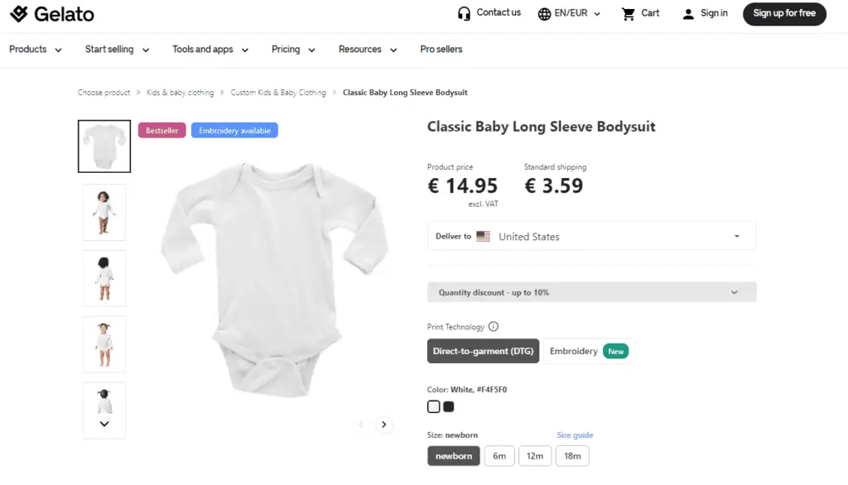
Task: Choose size 12m
Action: [x=535, y=456]
